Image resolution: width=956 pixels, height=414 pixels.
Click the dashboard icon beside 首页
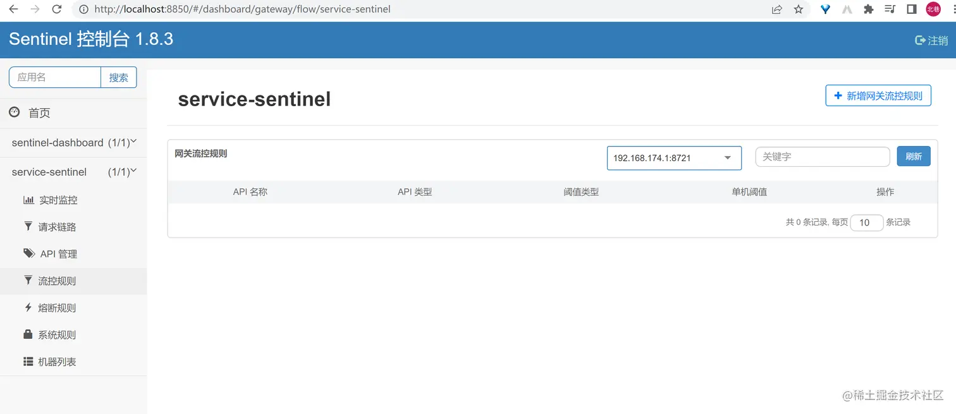click(x=14, y=112)
